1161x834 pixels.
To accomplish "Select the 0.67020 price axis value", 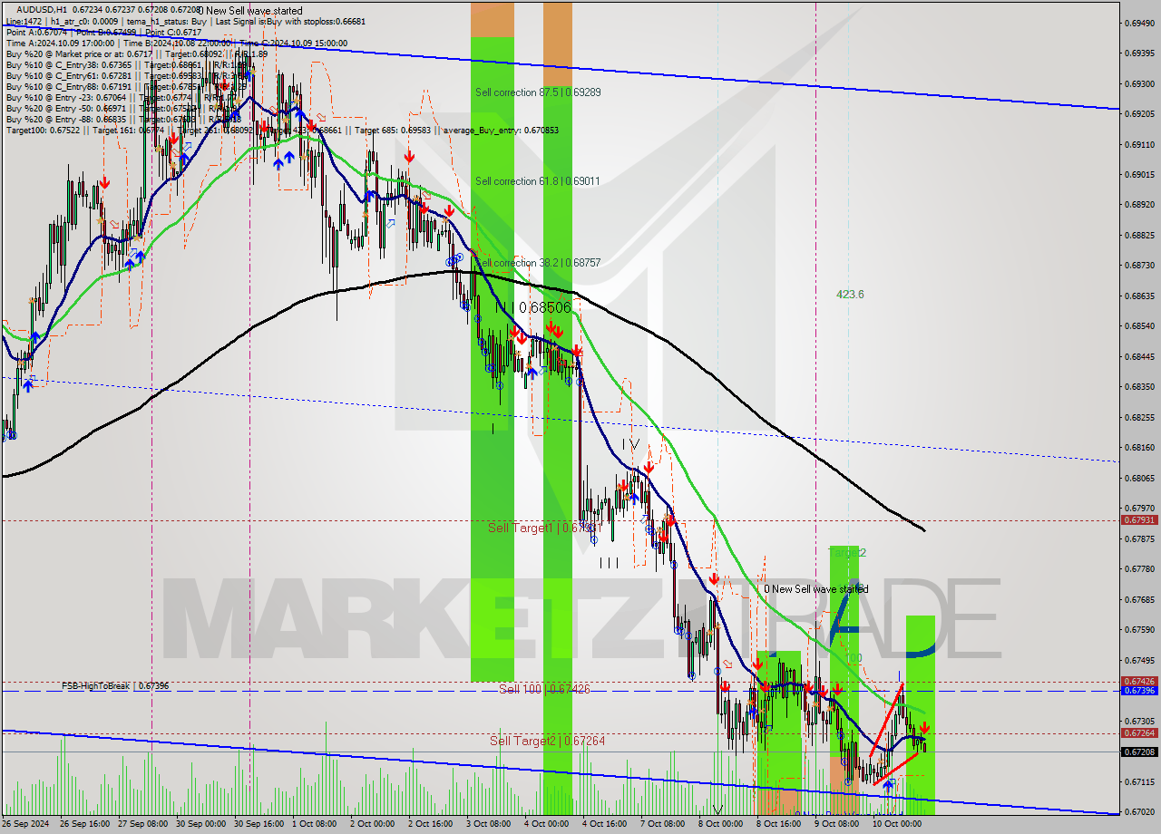I will (1139, 812).
